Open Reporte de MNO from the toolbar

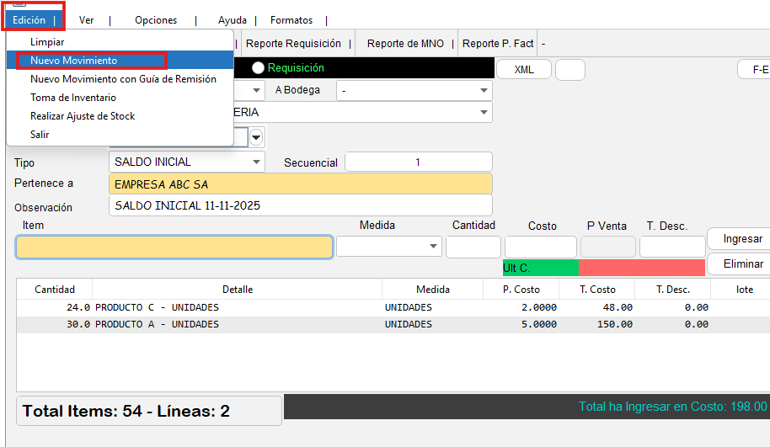405,44
